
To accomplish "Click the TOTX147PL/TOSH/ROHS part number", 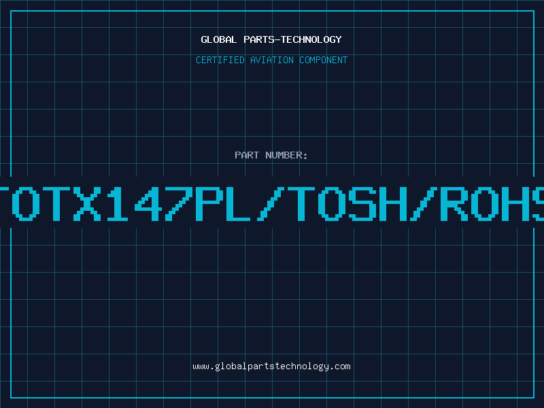I will (272, 203).
